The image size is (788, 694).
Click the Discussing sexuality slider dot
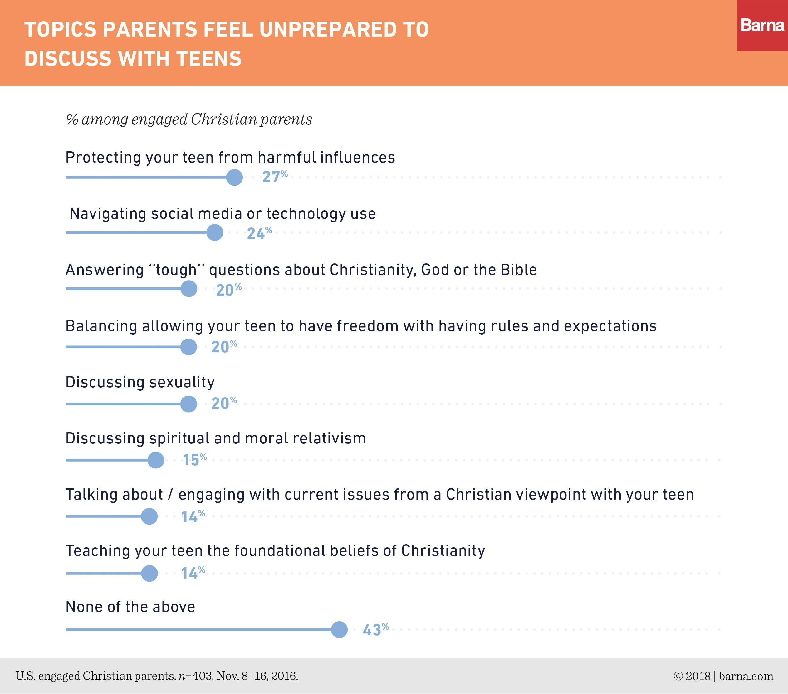point(188,404)
